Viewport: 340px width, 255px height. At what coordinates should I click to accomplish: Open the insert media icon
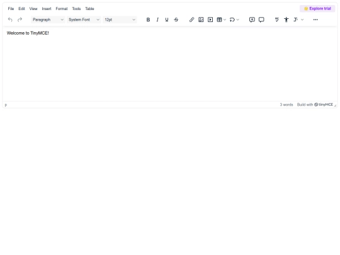pos(210,20)
